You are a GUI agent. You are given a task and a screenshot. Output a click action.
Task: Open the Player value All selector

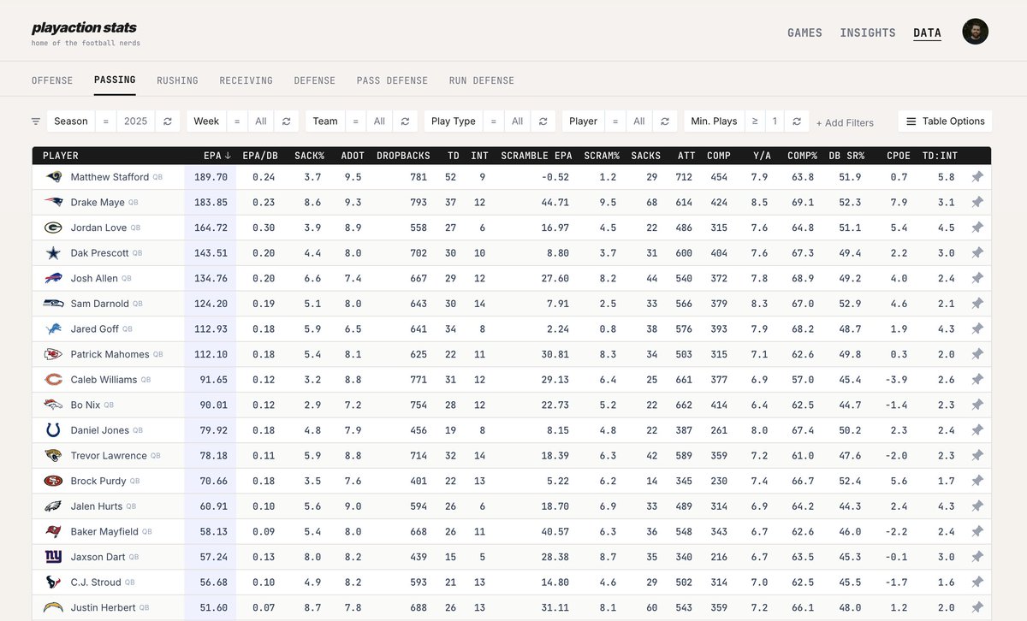point(639,121)
